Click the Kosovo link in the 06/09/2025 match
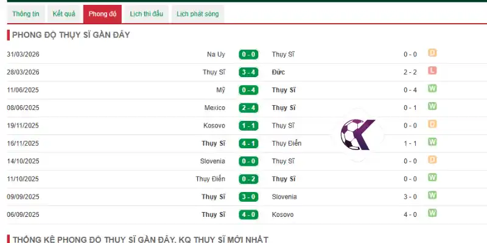Image resolution: width=487 pixels, height=243 pixels. 282,214
